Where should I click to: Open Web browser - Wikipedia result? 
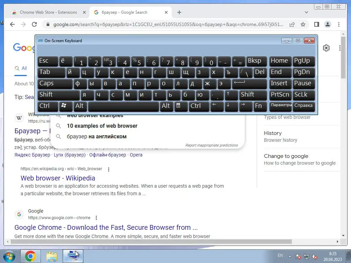click(58, 178)
